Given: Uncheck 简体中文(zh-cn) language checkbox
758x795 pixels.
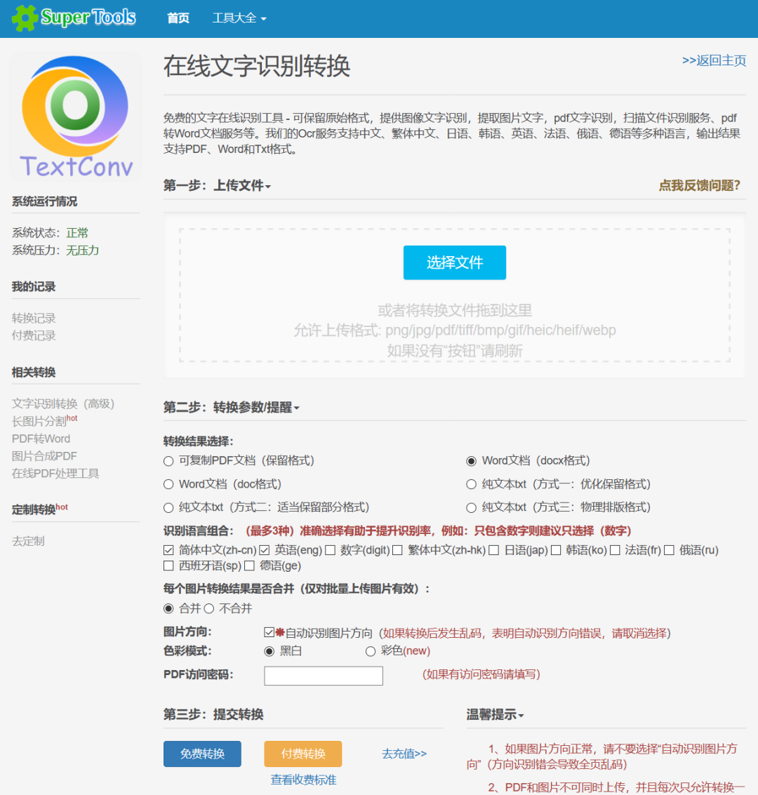Looking at the screenshot, I should [169, 550].
